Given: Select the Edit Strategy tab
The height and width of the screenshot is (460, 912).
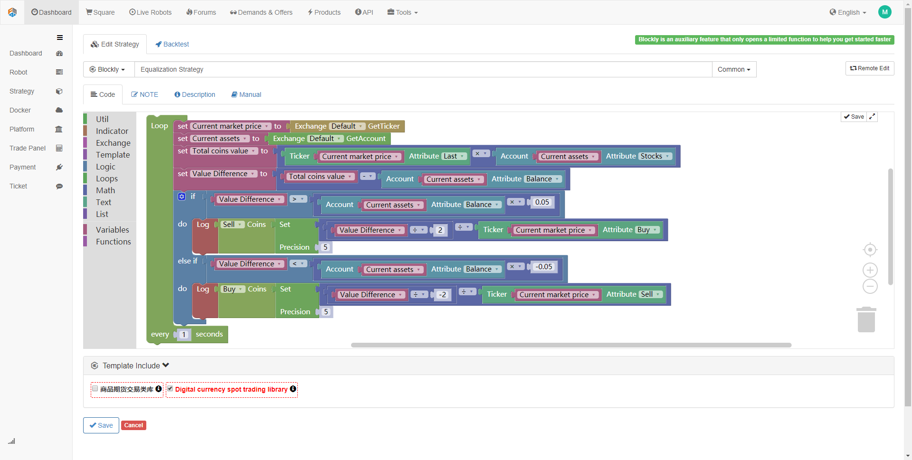Looking at the screenshot, I should (x=115, y=44).
